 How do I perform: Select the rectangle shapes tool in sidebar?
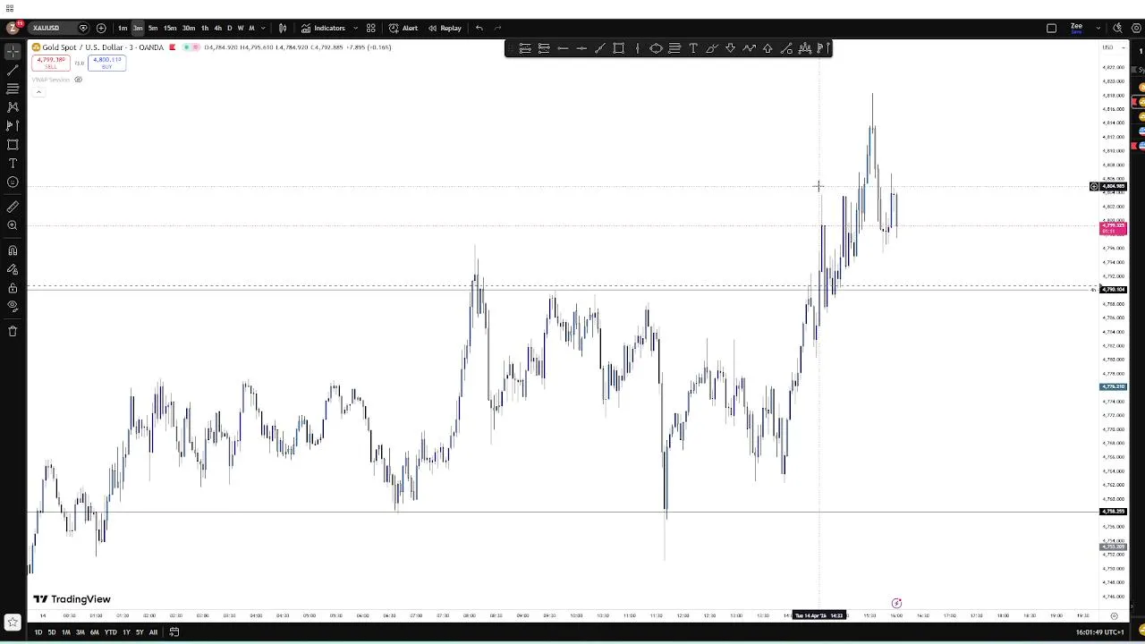coord(13,145)
